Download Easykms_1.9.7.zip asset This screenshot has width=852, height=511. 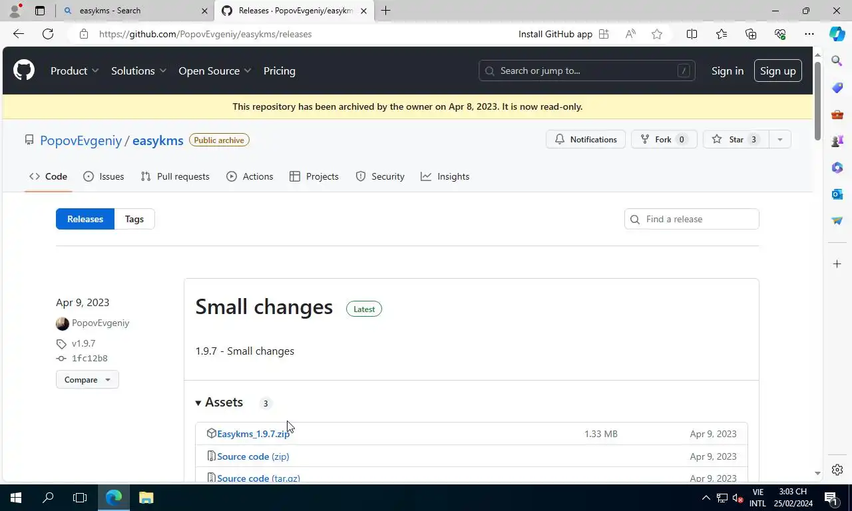(253, 434)
